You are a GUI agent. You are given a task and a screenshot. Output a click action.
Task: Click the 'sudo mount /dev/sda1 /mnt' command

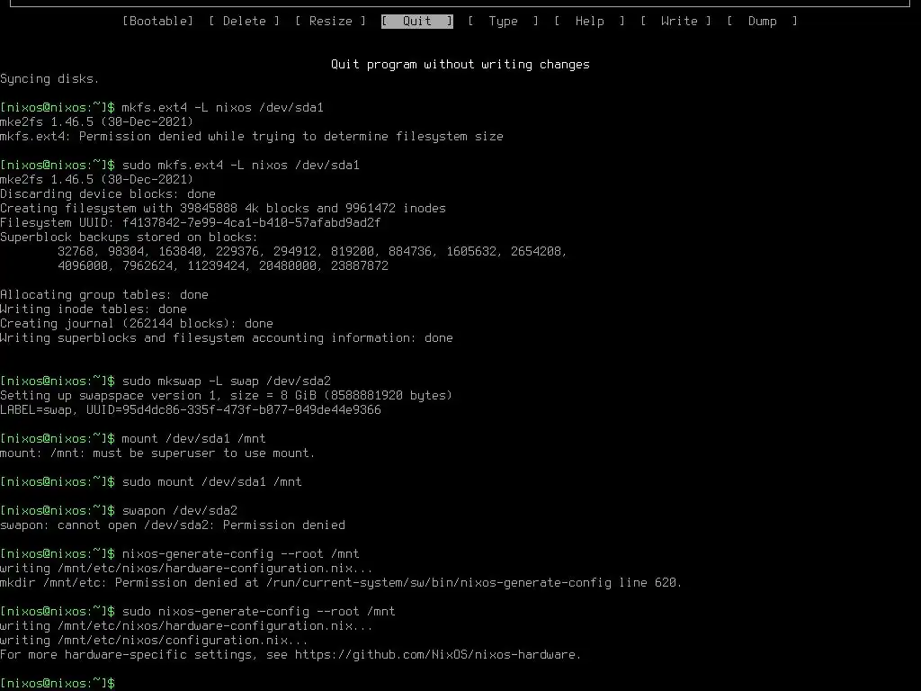coord(211,482)
